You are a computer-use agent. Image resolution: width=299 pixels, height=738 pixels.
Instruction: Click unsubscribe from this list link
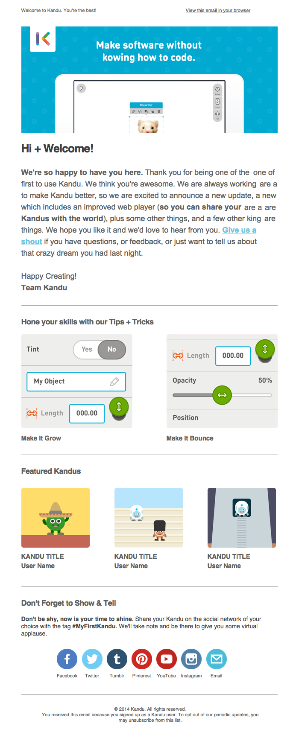click(155, 720)
